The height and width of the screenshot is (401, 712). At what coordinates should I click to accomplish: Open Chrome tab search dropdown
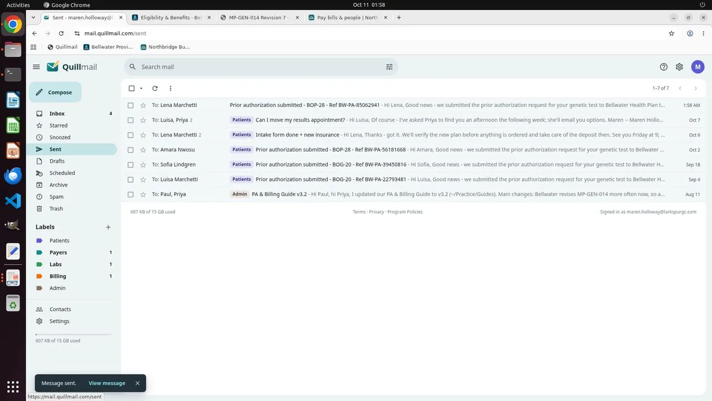(x=33, y=17)
